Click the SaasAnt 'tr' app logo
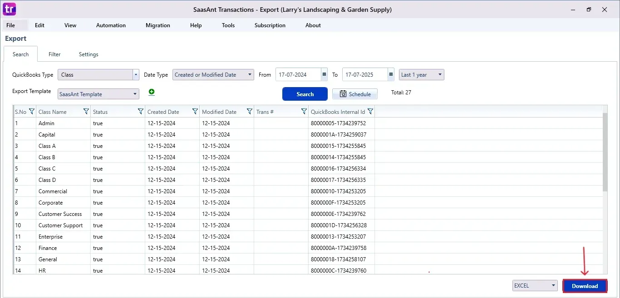Viewport: 620px width, 298px height. pos(9,9)
